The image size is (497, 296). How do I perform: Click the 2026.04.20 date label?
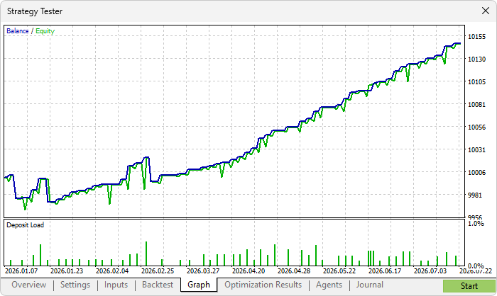[248, 271]
